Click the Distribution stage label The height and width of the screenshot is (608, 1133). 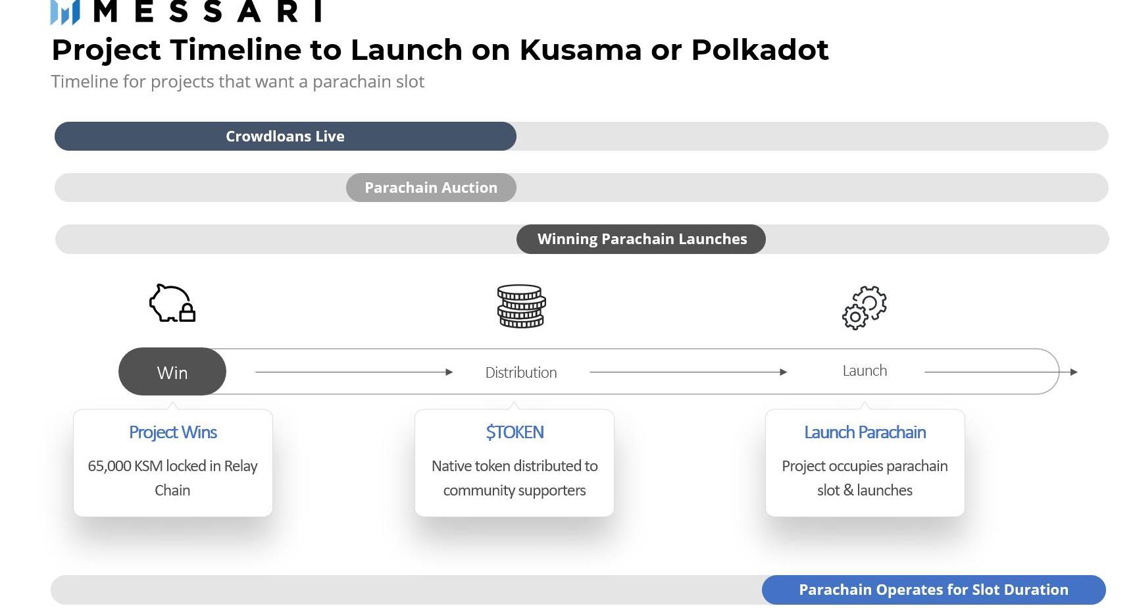521,372
